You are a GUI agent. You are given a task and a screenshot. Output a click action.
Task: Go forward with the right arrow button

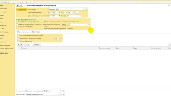21,5
